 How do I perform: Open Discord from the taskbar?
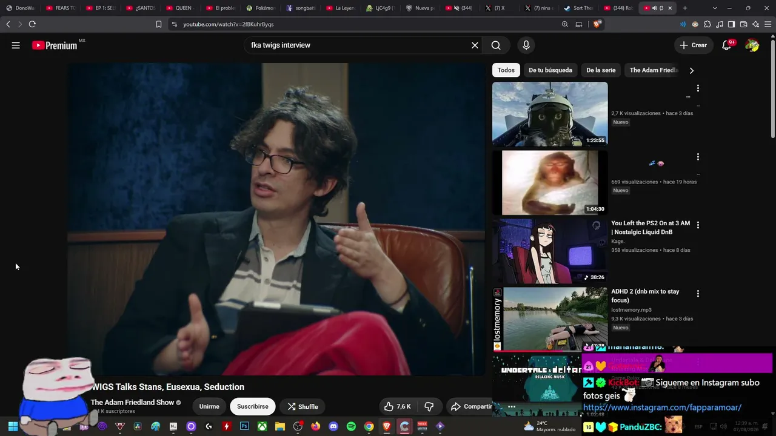pyautogui.click(x=333, y=426)
